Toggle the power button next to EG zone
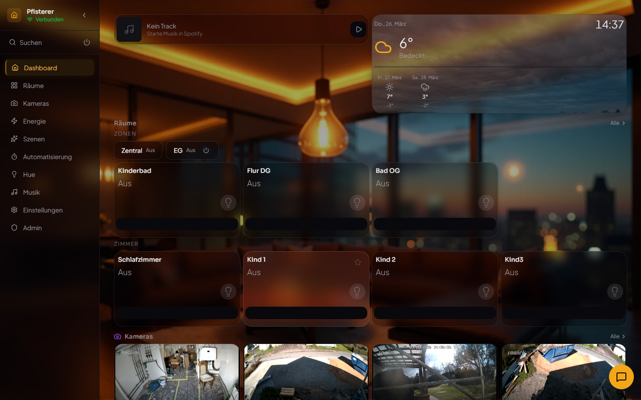The height and width of the screenshot is (400, 641). click(206, 150)
